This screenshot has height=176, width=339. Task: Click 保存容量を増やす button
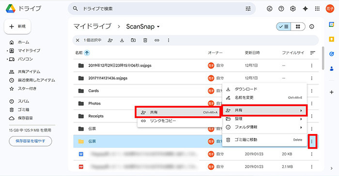(x=30, y=141)
